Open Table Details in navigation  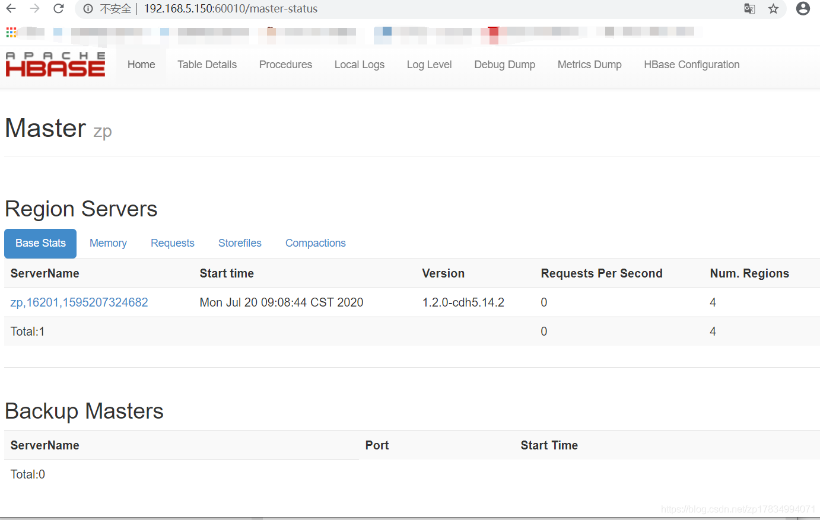coord(207,65)
